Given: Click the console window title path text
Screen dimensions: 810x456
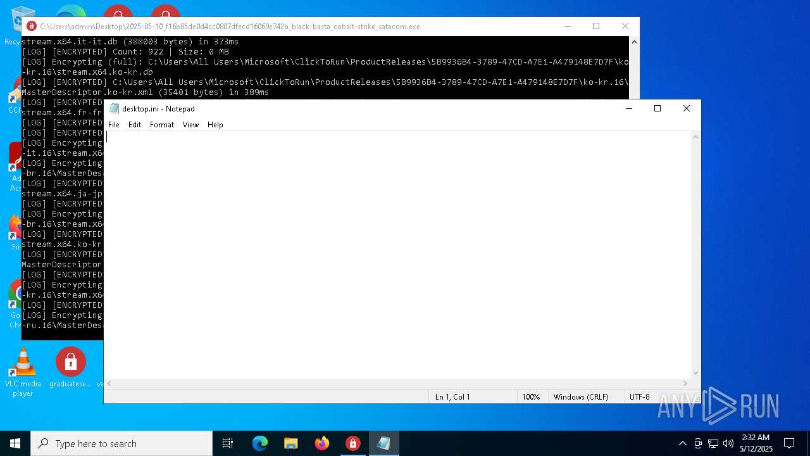Looking at the screenshot, I should tap(230, 27).
